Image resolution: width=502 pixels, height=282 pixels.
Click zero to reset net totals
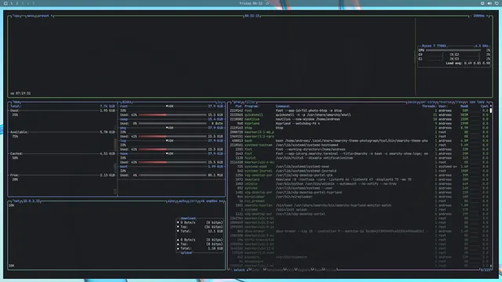tap(193, 201)
